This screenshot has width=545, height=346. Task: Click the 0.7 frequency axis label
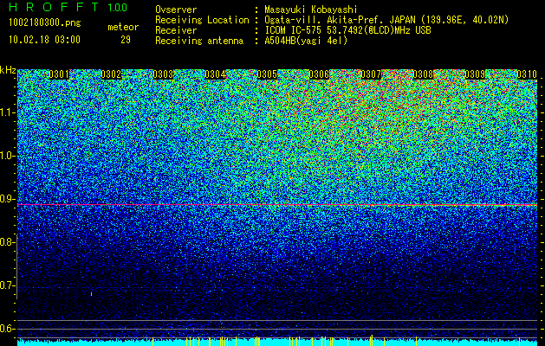pyautogui.click(x=7, y=285)
